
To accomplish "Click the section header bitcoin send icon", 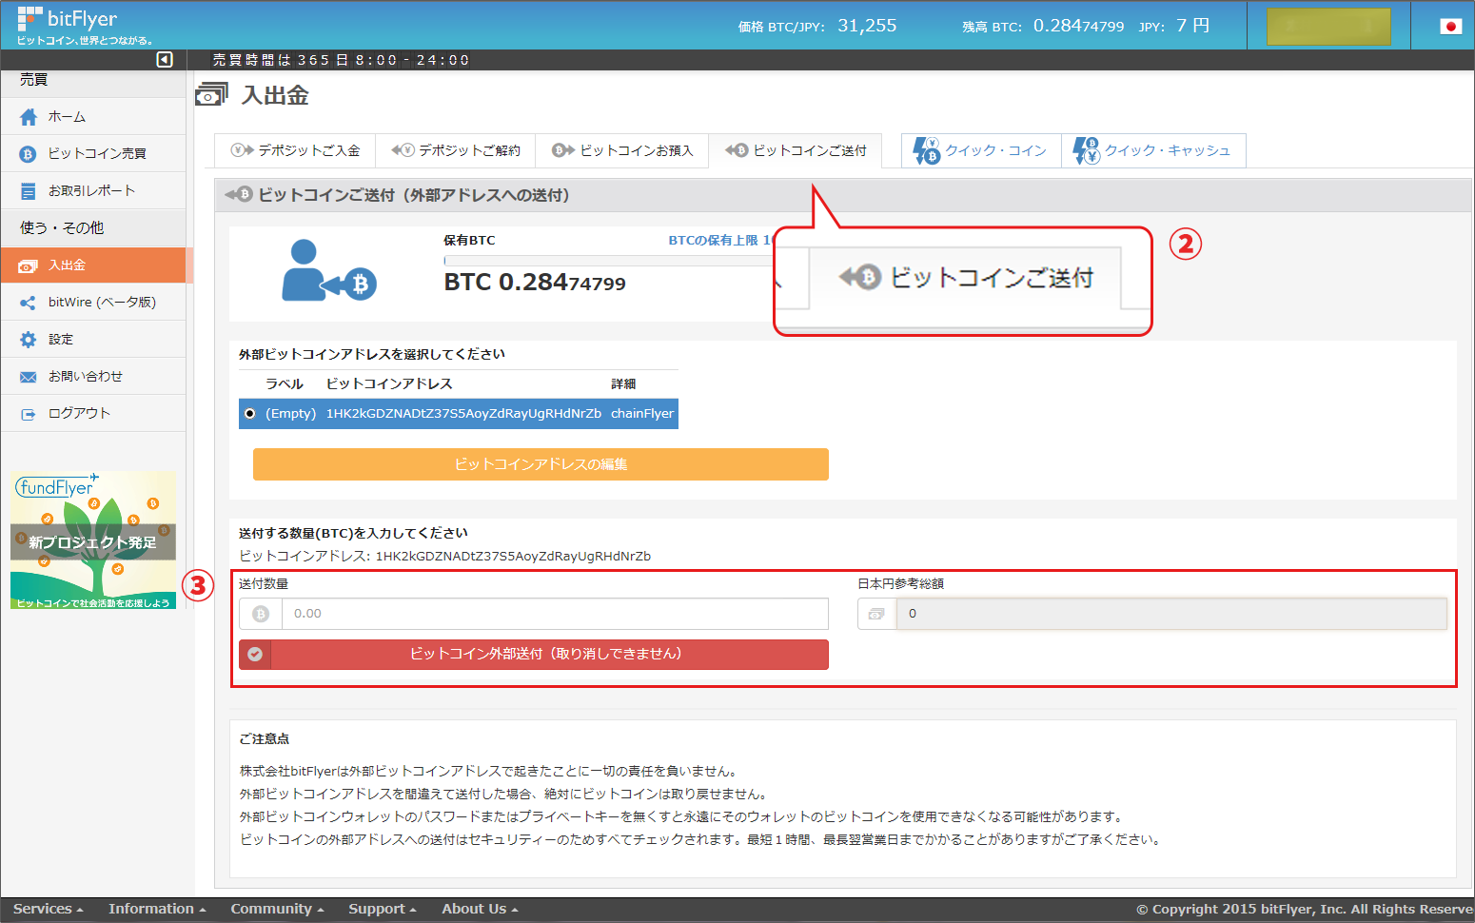I will pos(239,195).
